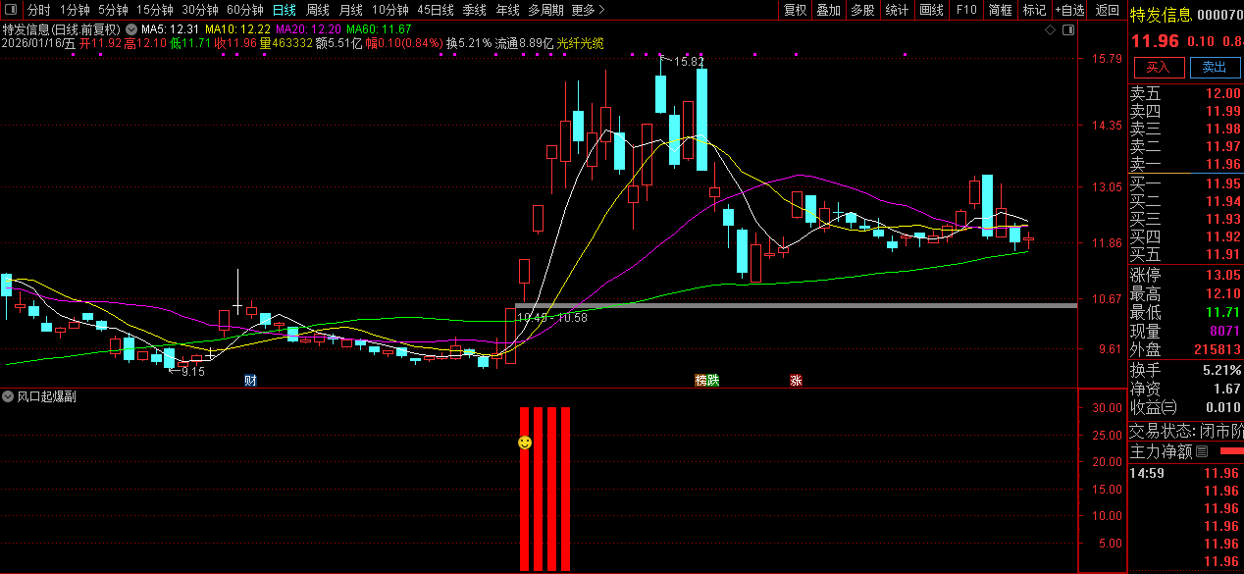The image size is (1244, 574).
Task: Switch to 周线 weekly period
Action: (x=317, y=10)
